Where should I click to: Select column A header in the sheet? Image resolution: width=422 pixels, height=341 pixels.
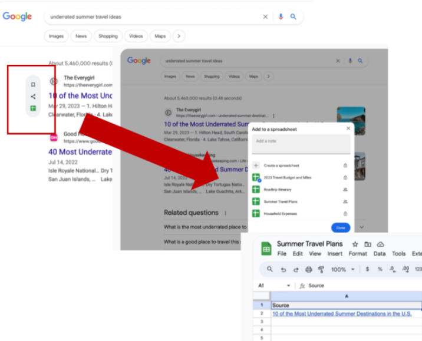(347, 296)
